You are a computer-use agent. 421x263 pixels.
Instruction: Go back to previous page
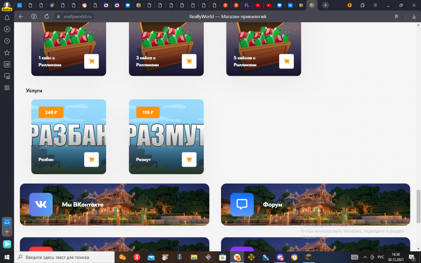point(21,16)
